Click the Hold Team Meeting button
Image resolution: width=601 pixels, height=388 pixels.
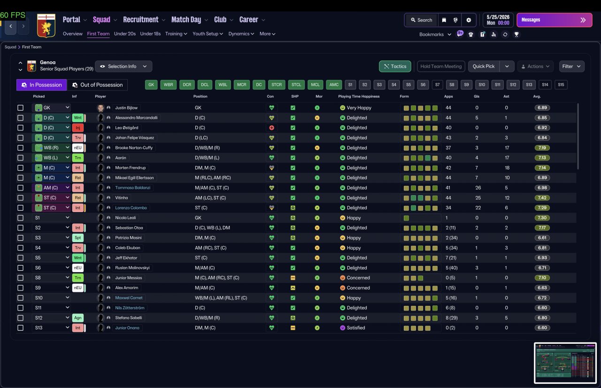(441, 66)
